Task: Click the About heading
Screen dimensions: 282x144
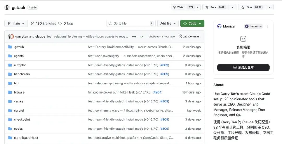Action: click(x=218, y=85)
